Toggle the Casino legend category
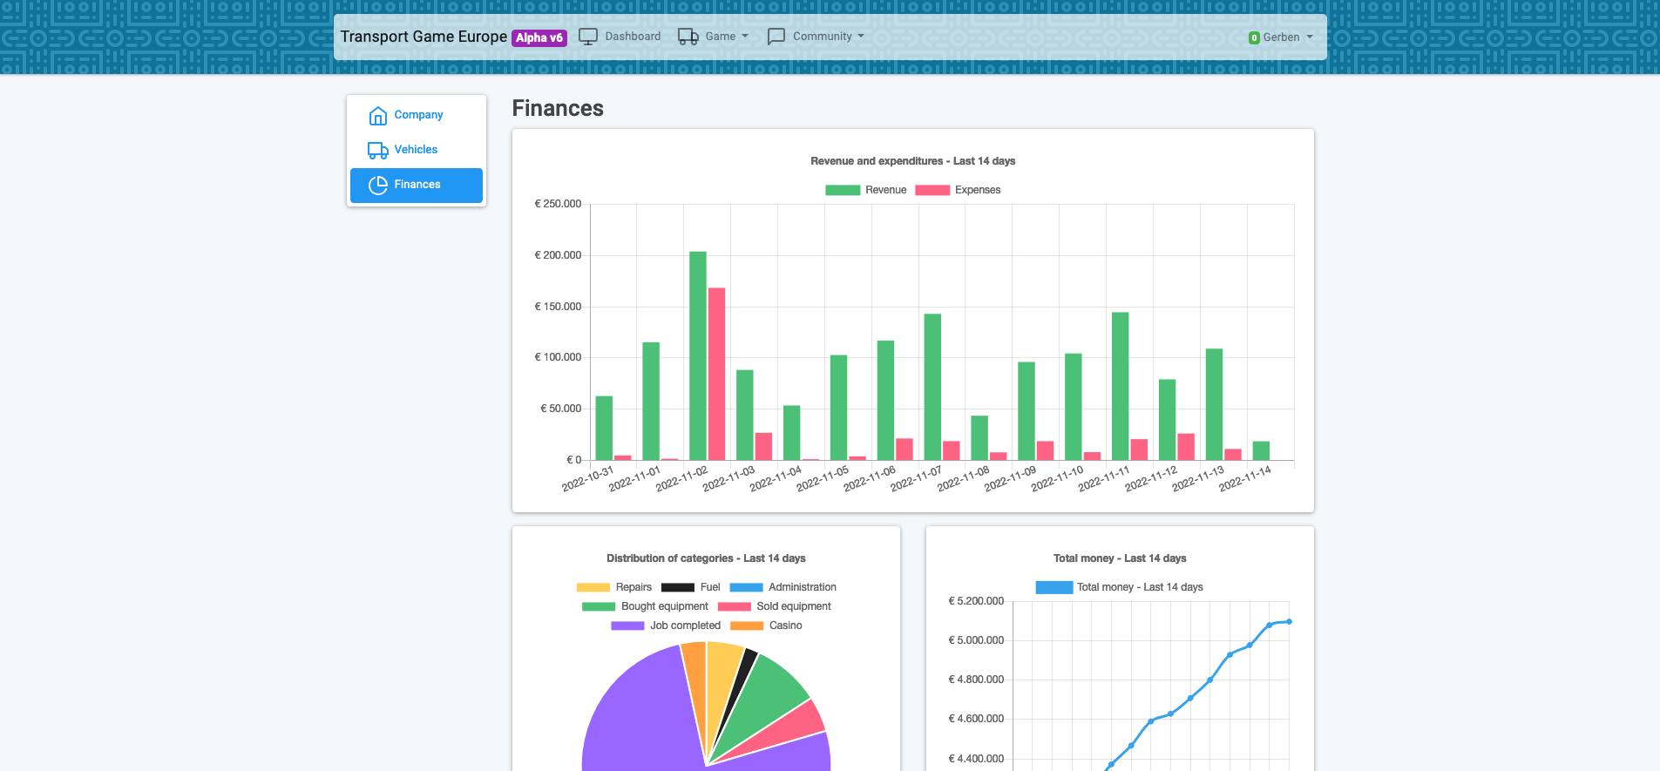 pos(766,626)
